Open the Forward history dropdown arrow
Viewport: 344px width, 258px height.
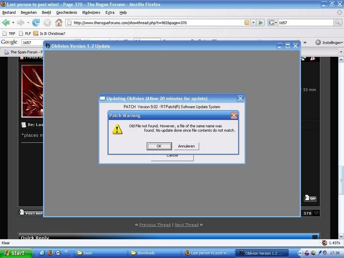point(28,23)
